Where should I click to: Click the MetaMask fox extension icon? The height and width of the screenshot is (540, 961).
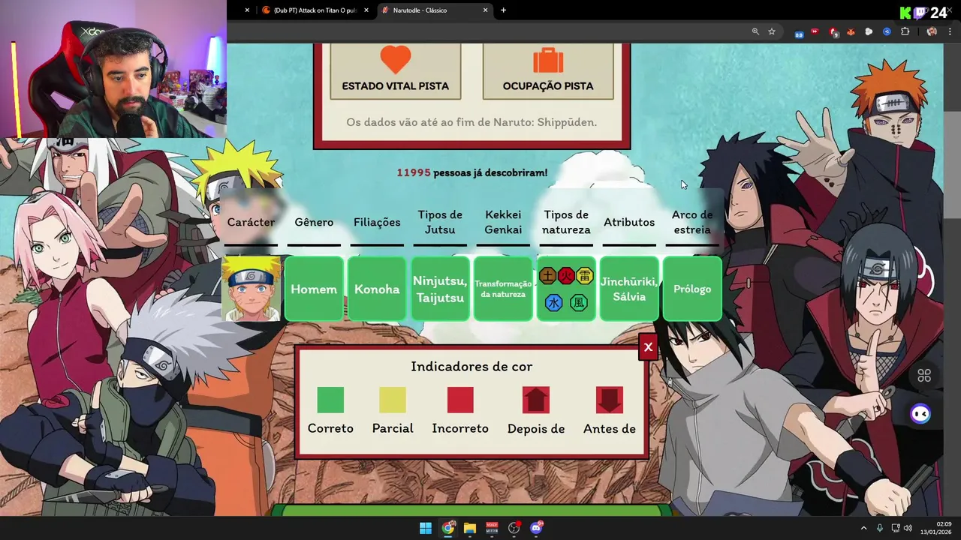pos(851,31)
